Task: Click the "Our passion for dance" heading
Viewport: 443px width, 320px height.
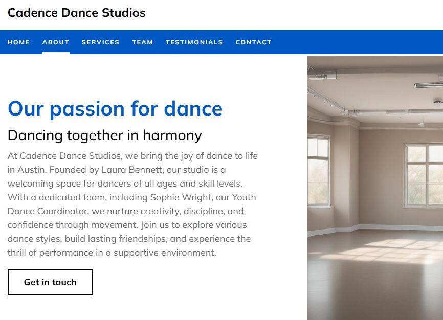Action: coord(115,109)
